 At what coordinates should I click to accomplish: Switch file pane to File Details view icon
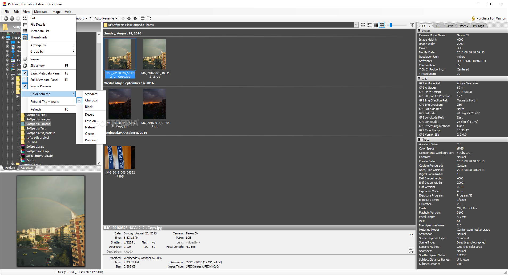click(369, 25)
